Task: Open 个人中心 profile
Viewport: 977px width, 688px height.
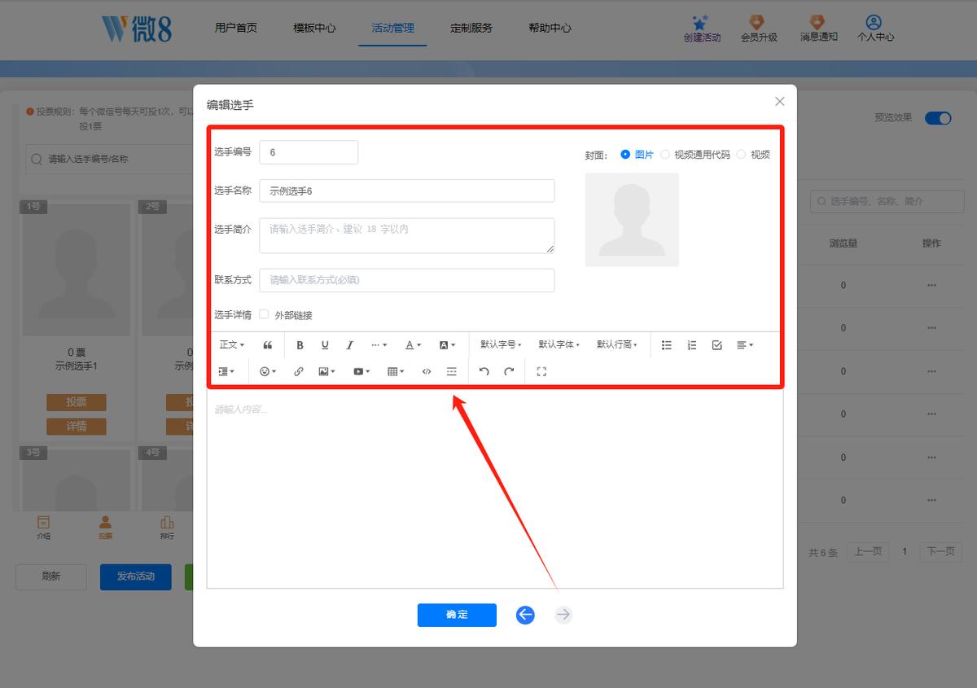Action: pos(875,28)
